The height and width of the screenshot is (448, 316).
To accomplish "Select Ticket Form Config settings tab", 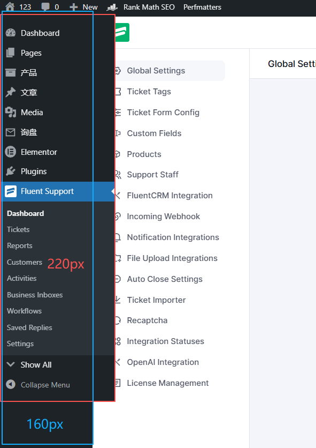I will tap(163, 113).
